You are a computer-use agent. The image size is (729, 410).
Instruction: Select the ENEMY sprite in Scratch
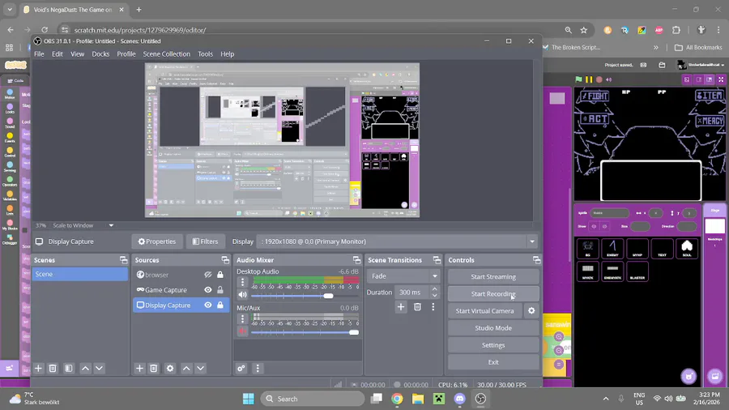pyautogui.click(x=612, y=248)
